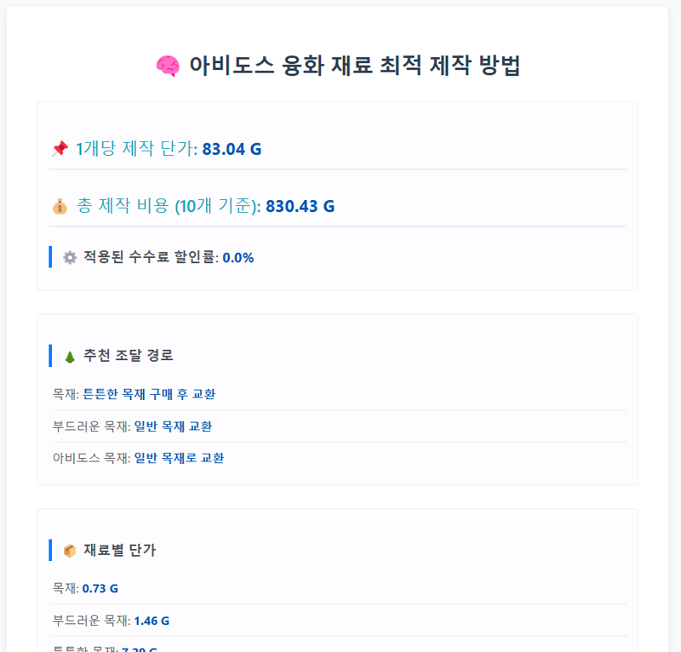The image size is (681, 652).
Task: Click 일반 목재 교환 for 부드러운 목재
Action: coord(174,426)
